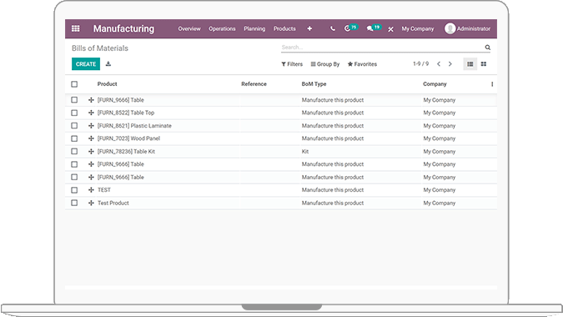The image size is (563, 317).
Task: Click the debug tools X icon
Action: point(390,29)
